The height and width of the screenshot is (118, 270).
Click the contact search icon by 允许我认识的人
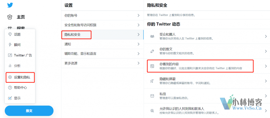pos(152,111)
